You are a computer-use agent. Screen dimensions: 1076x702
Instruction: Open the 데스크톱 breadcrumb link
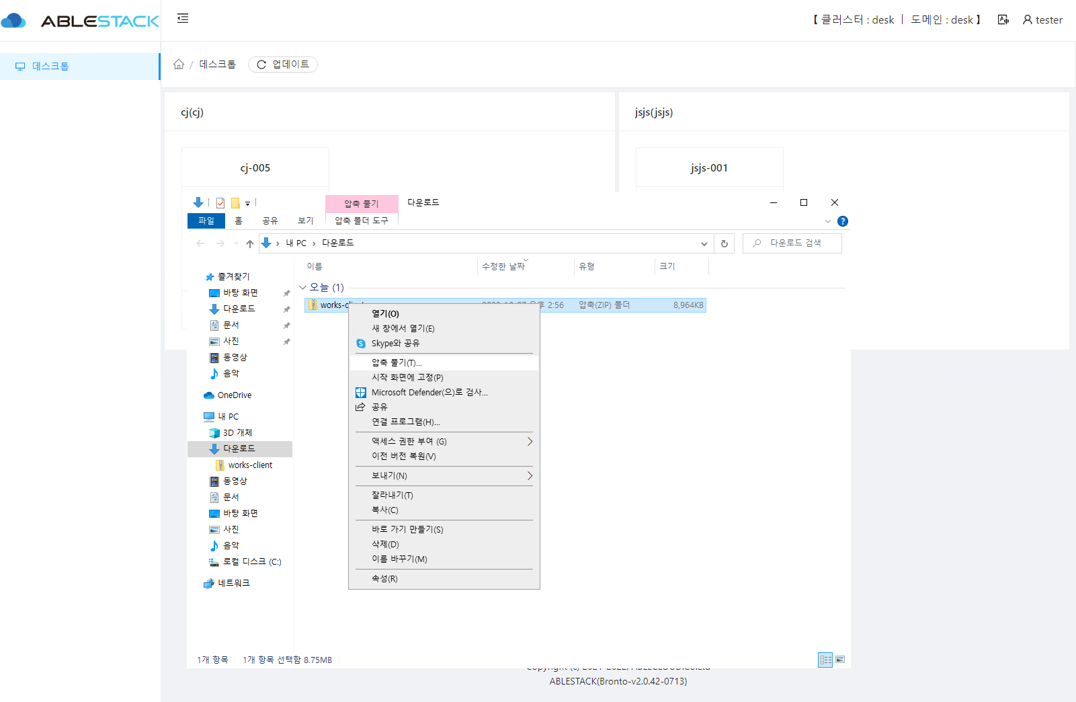click(216, 64)
